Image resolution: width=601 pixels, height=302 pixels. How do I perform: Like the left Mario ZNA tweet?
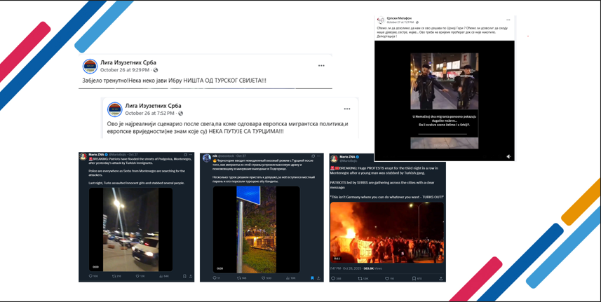[x=138, y=277]
